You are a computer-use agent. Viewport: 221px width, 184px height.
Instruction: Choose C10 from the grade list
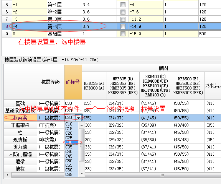tap(71, 124)
